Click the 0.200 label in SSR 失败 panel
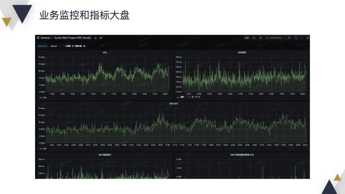This screenshot has height=194, width=345. pyautogui.click(x=179, y=160)
